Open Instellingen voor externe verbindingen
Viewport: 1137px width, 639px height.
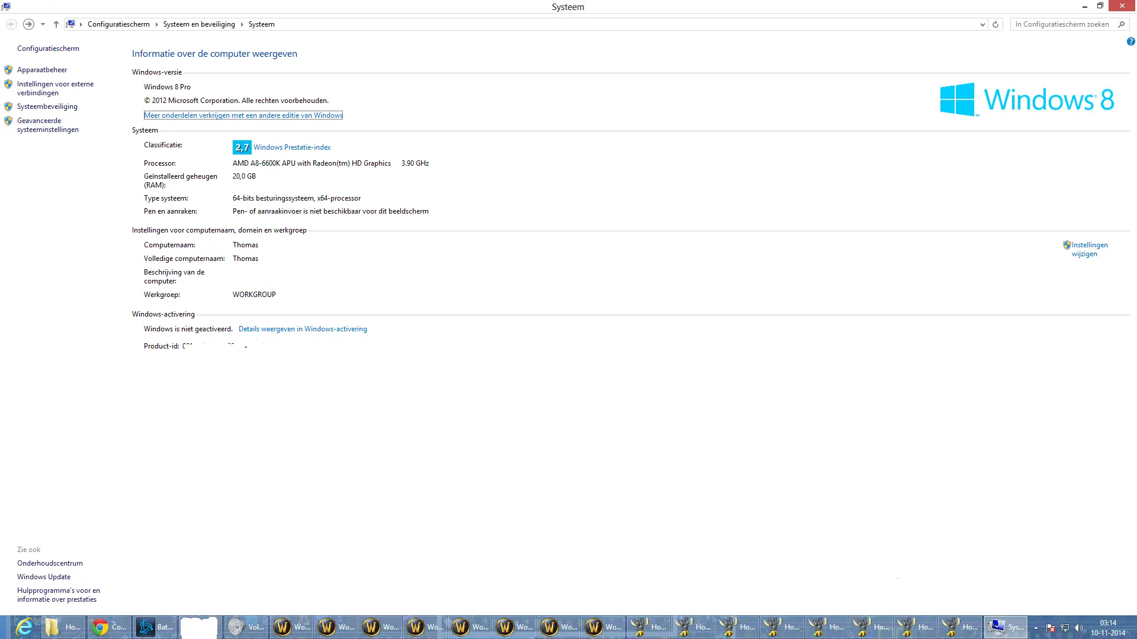coord(55,88)
